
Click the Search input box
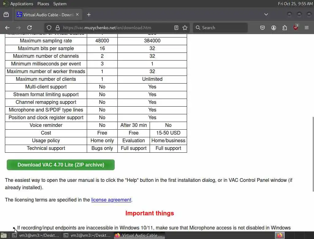click(220, 28)
